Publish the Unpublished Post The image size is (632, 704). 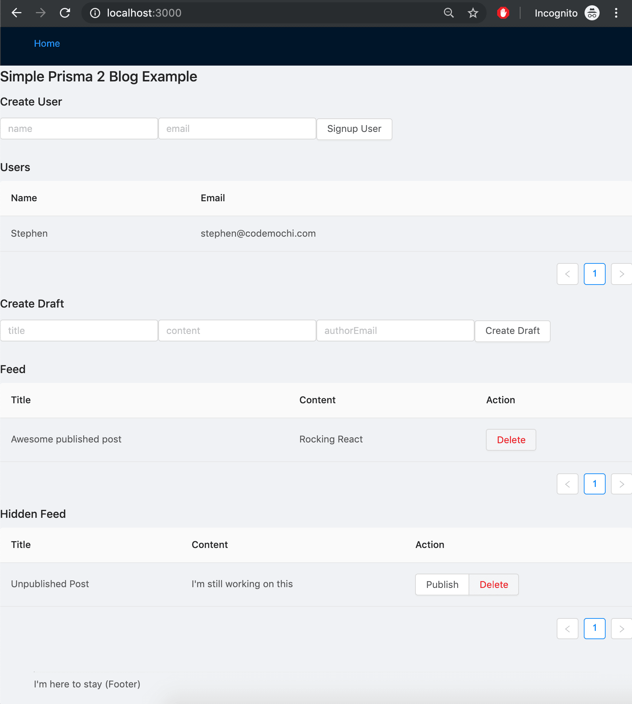tap(442, 585)
